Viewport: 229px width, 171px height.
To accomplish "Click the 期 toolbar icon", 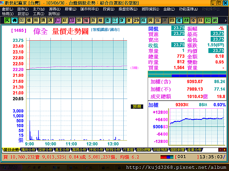I will pos(36,20).
